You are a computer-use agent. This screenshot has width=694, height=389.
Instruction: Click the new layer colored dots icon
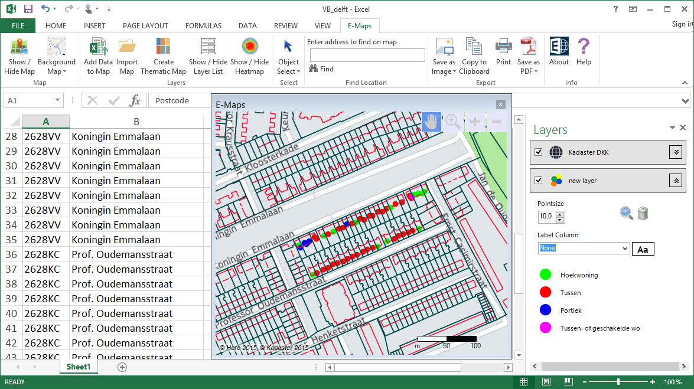coord(556,181)
